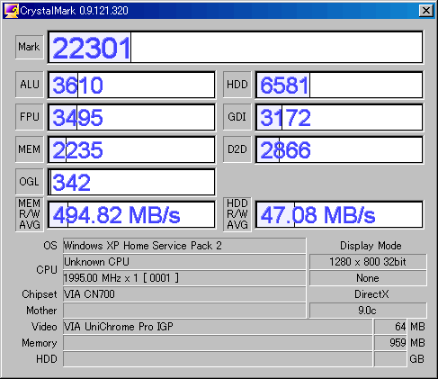Image resolution: width=438 pixels, height=379 pixels.
Task: Select the FPU score 3495
Action: click(x=131, y=117)
